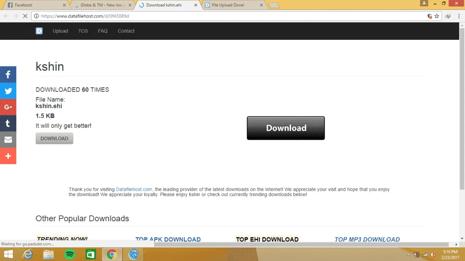Open a new browser tab

(274, 5)
